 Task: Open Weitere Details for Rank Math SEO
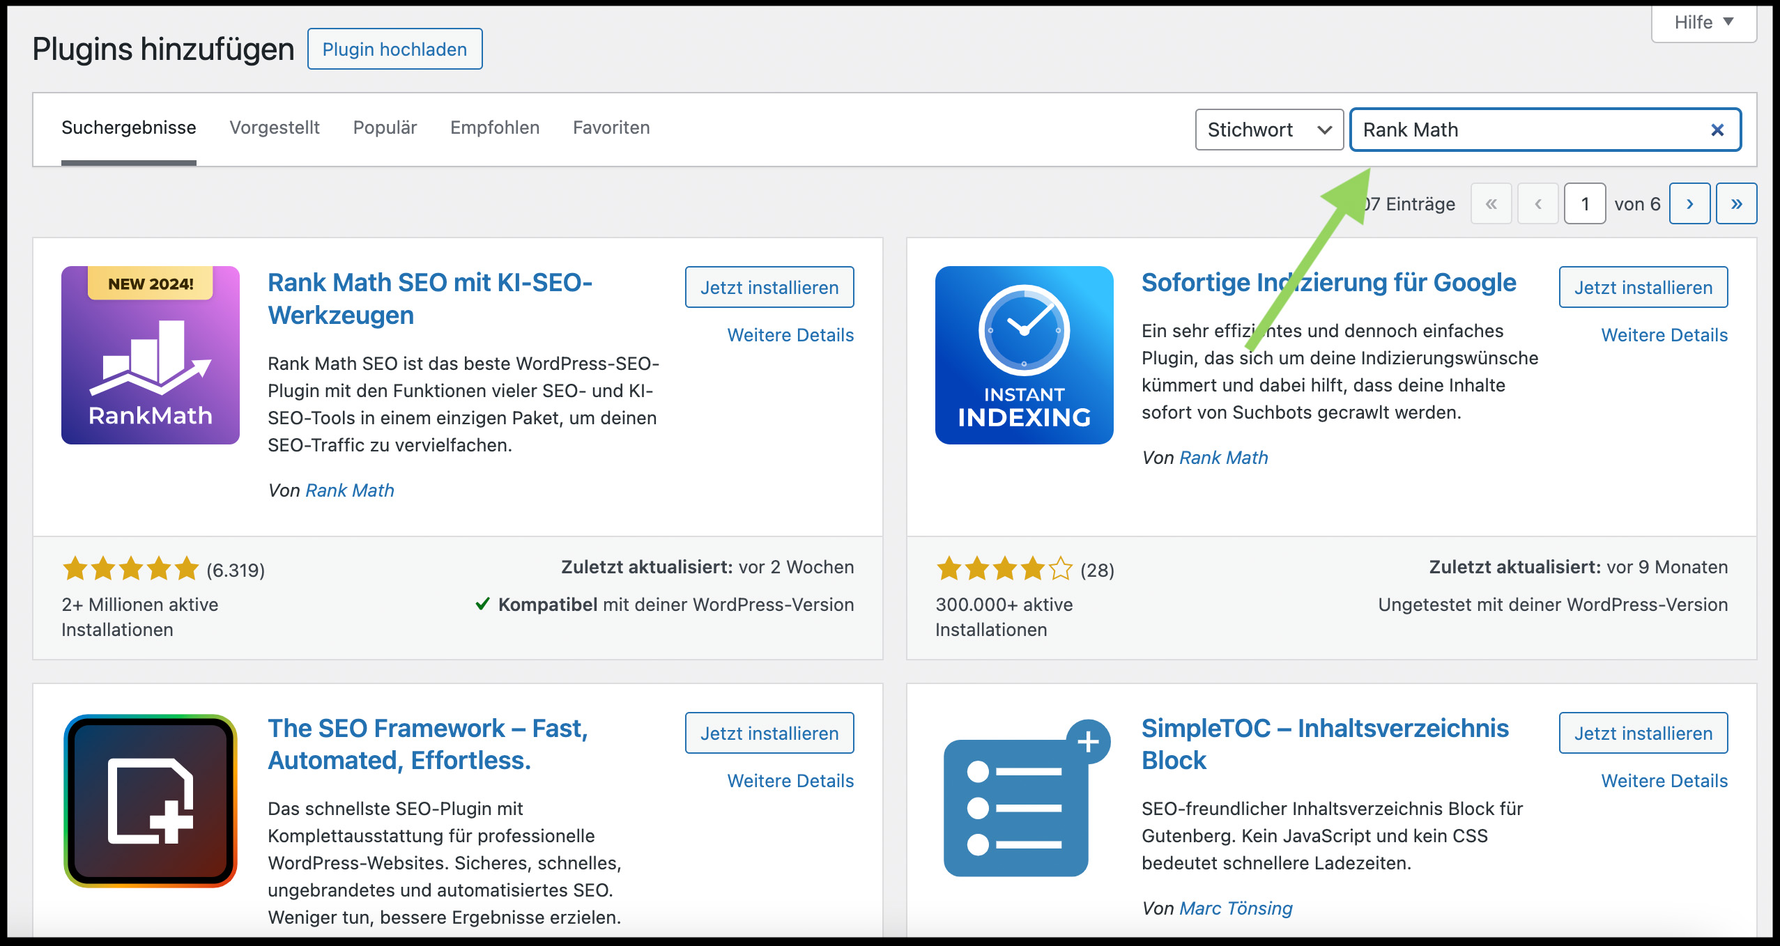pyautogui.click(x=790, y=335)
